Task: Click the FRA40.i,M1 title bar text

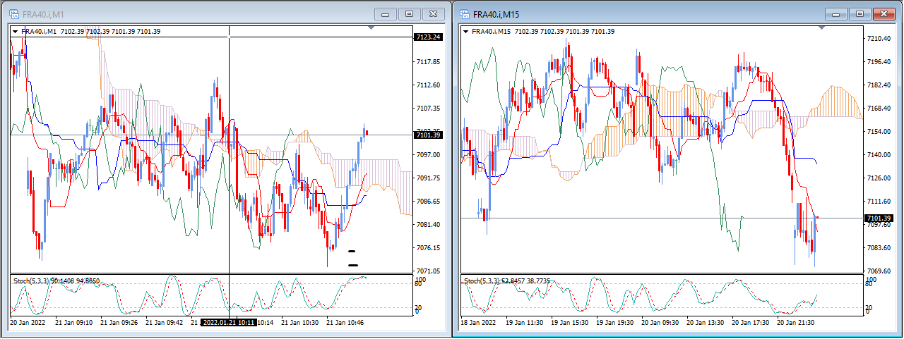Action: (42, 13)
